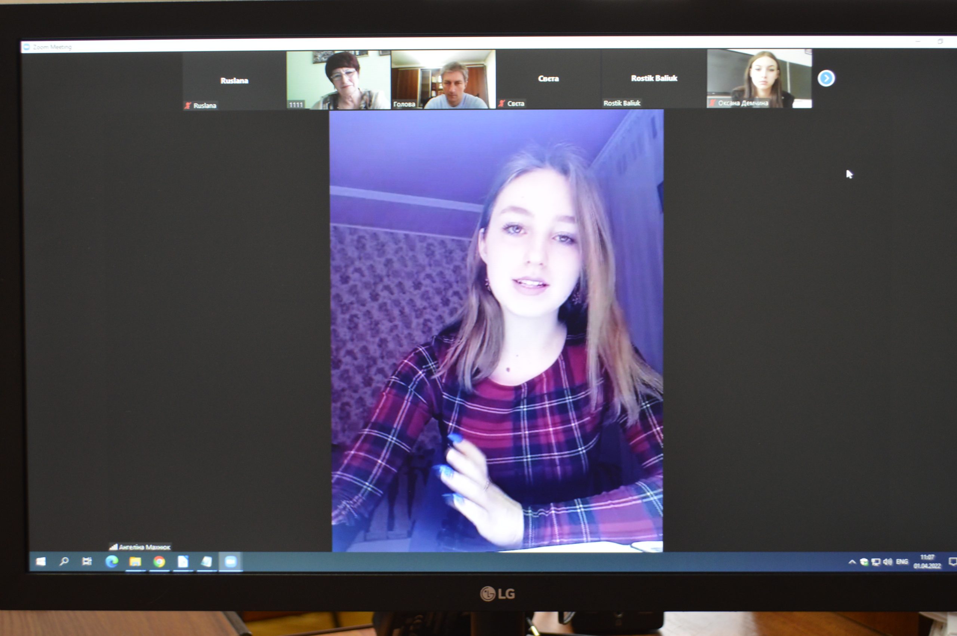Click the ENG language indicator
The height and width of the screenshot is (636, 957).
coord(901,562)
